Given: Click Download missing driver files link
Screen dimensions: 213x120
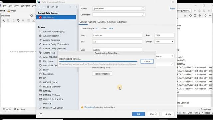Looking at the screenshot, I should click(x=90, y=107).
